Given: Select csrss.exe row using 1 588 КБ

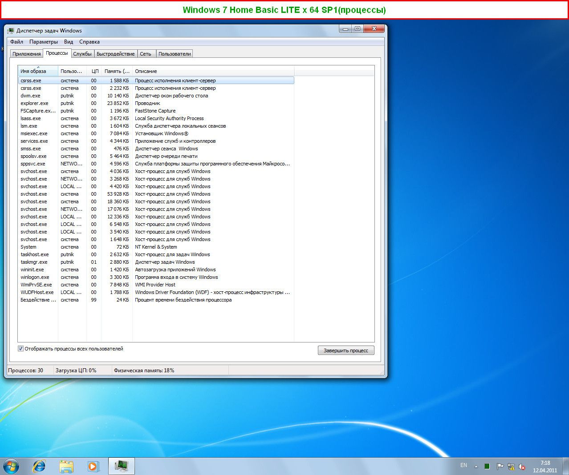Looking at the screenshot, I should tap(156, 81).
